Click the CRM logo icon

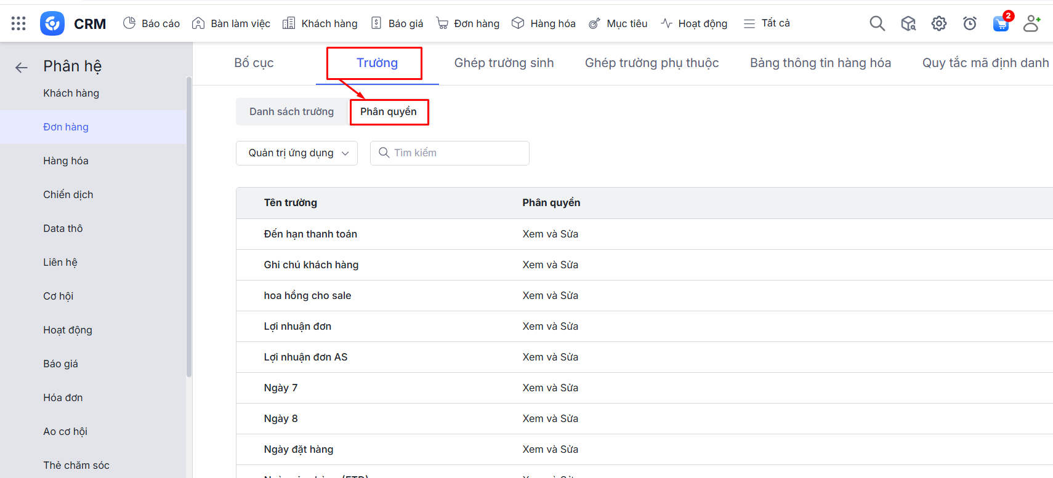point(52,23)
